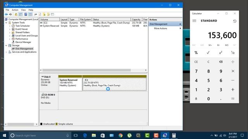Toggle the Show/Hide Action Pane toolbar icon
The image size is (248, 139).
click(30, 14)
